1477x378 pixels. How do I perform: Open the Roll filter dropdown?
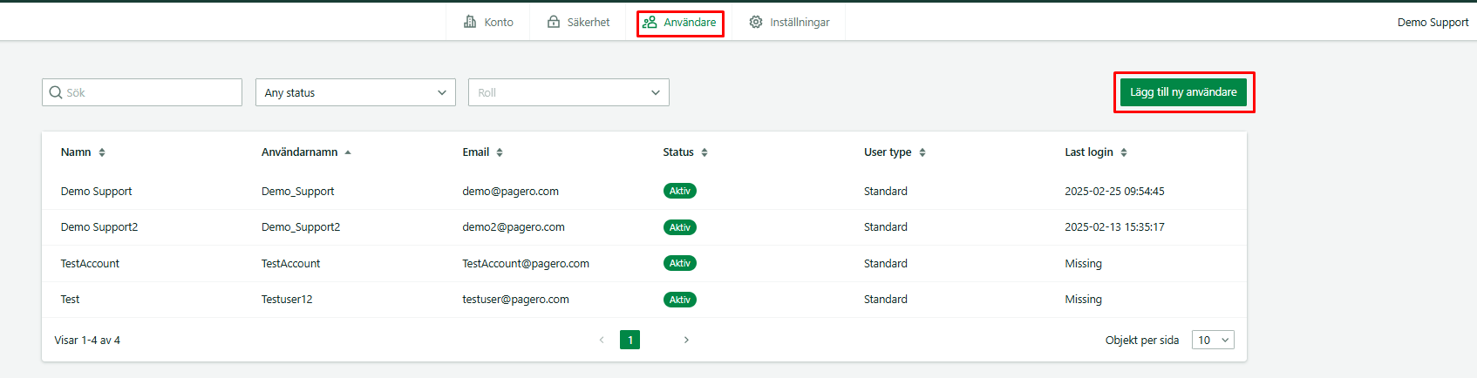[x=569, y=92]
